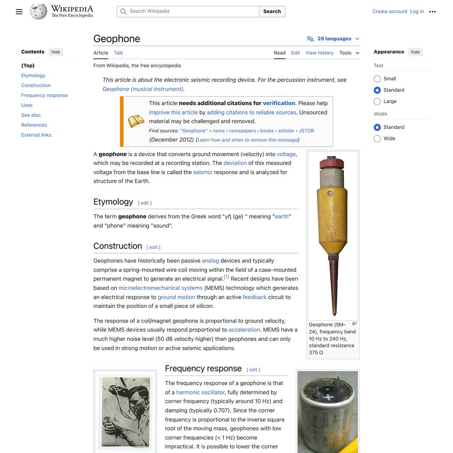
Task: Edit the Frequency response section
Action: click(253, 370)
